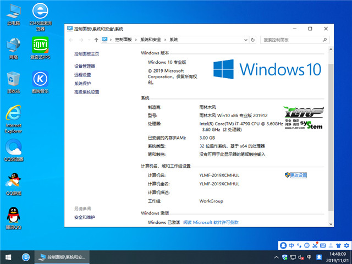Click the refresh button in address bar
The image size is (352, 264).
[x=252, y=40]
